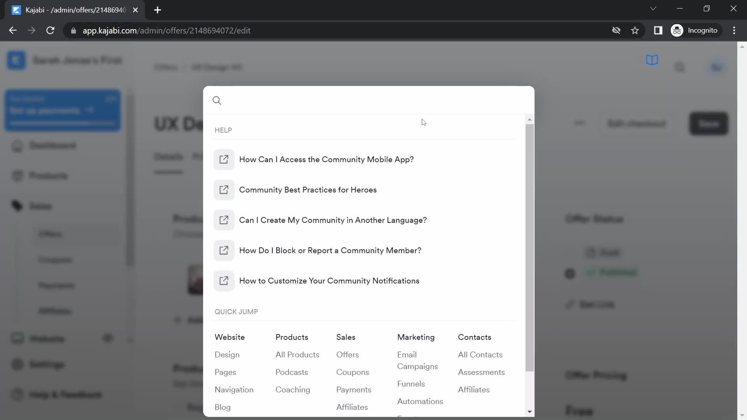Open 'Community Best Practices for Heroes'
This screenshot has height=420, width=747.
pyautogui.click(x=308, y=190)
